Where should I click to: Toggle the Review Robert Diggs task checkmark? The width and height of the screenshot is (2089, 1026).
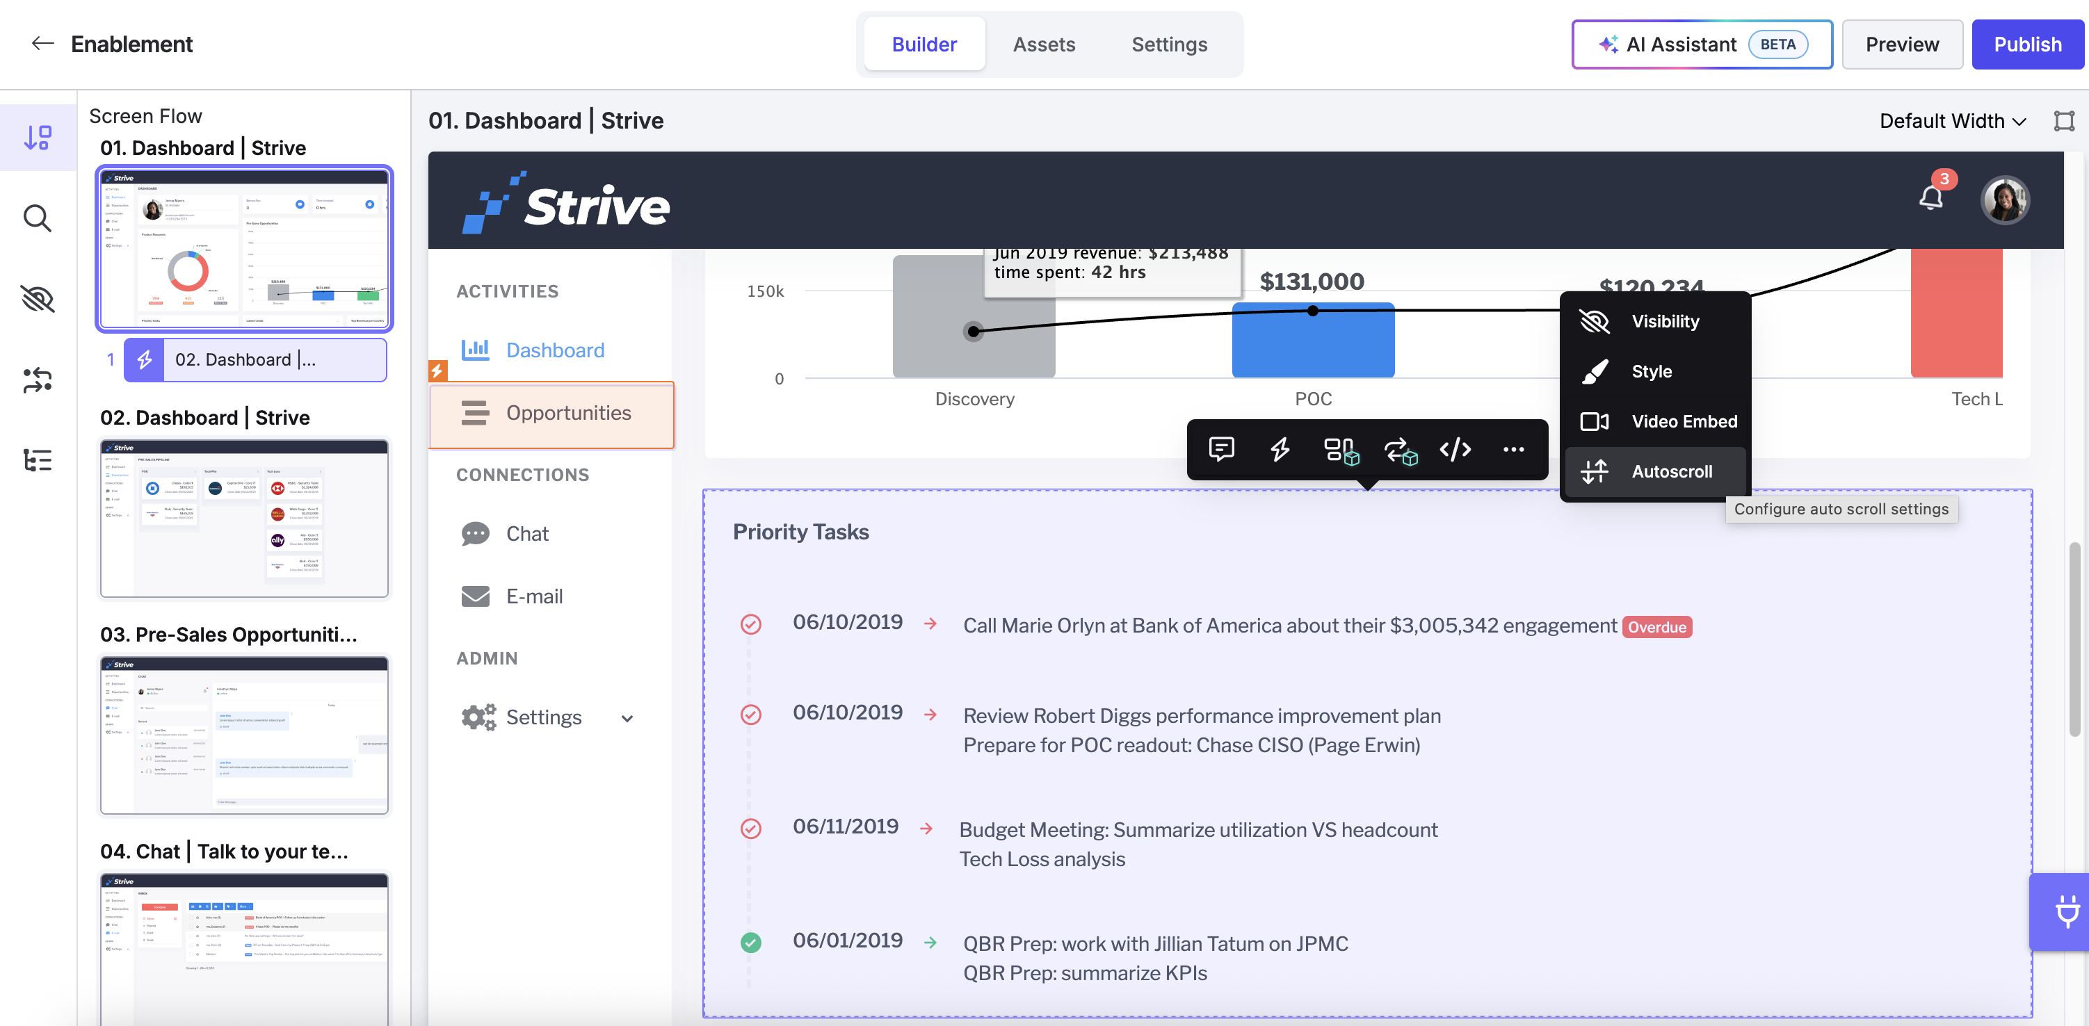(x=751, y=714)
